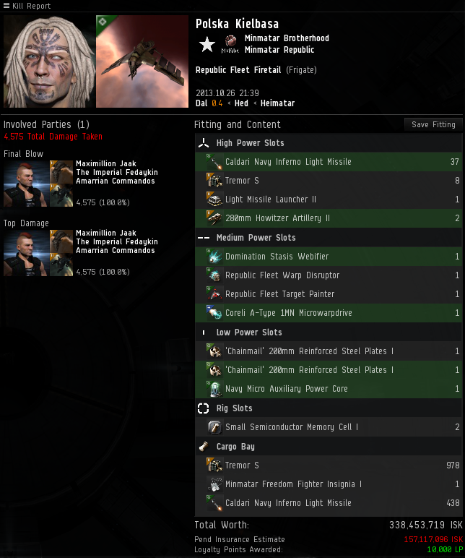Click the Small Semiconductor Memory Cell I icon

[214, 426]
